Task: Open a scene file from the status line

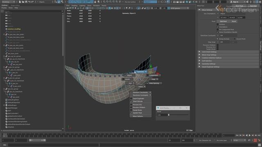Action: coord(23,2)
